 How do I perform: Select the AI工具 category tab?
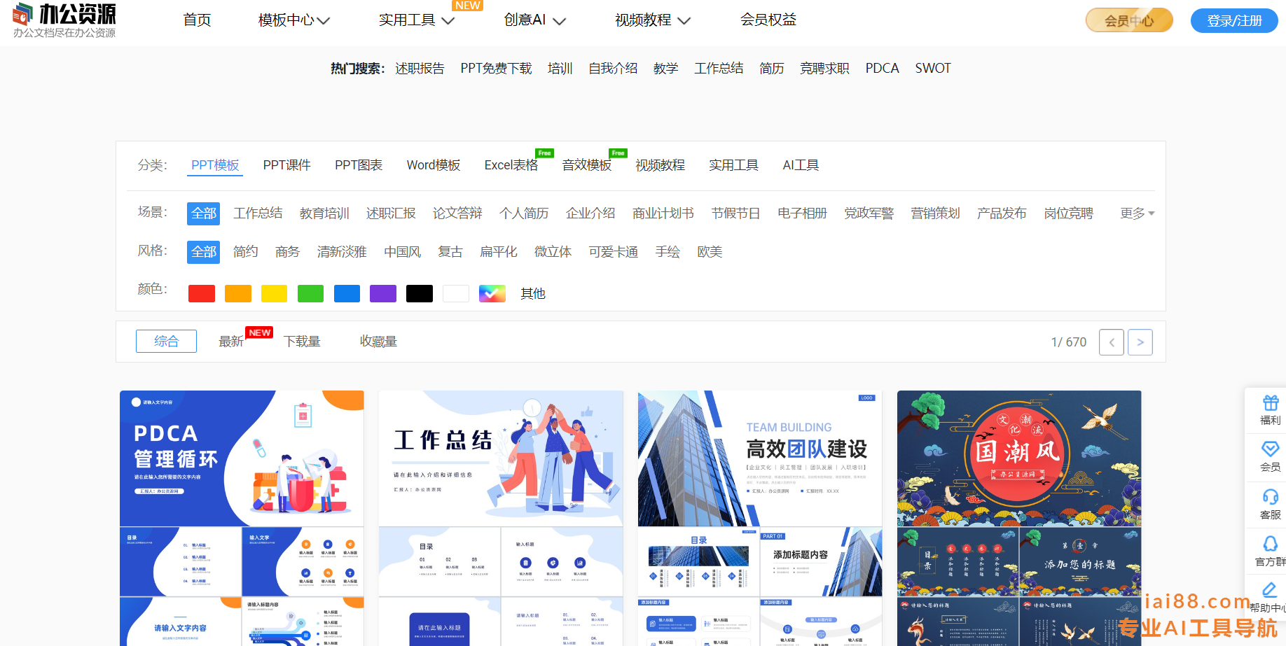coord(801,165)
